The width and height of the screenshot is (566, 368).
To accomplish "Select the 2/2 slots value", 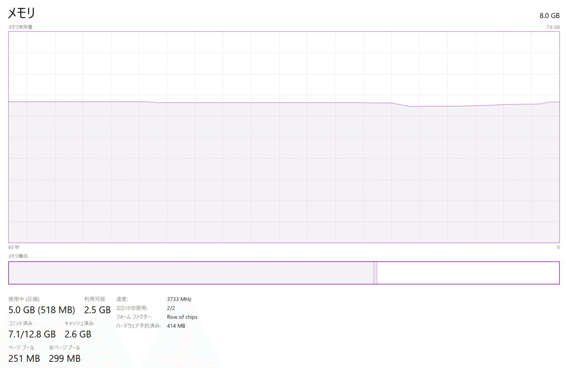I will [x=171, y=308].
